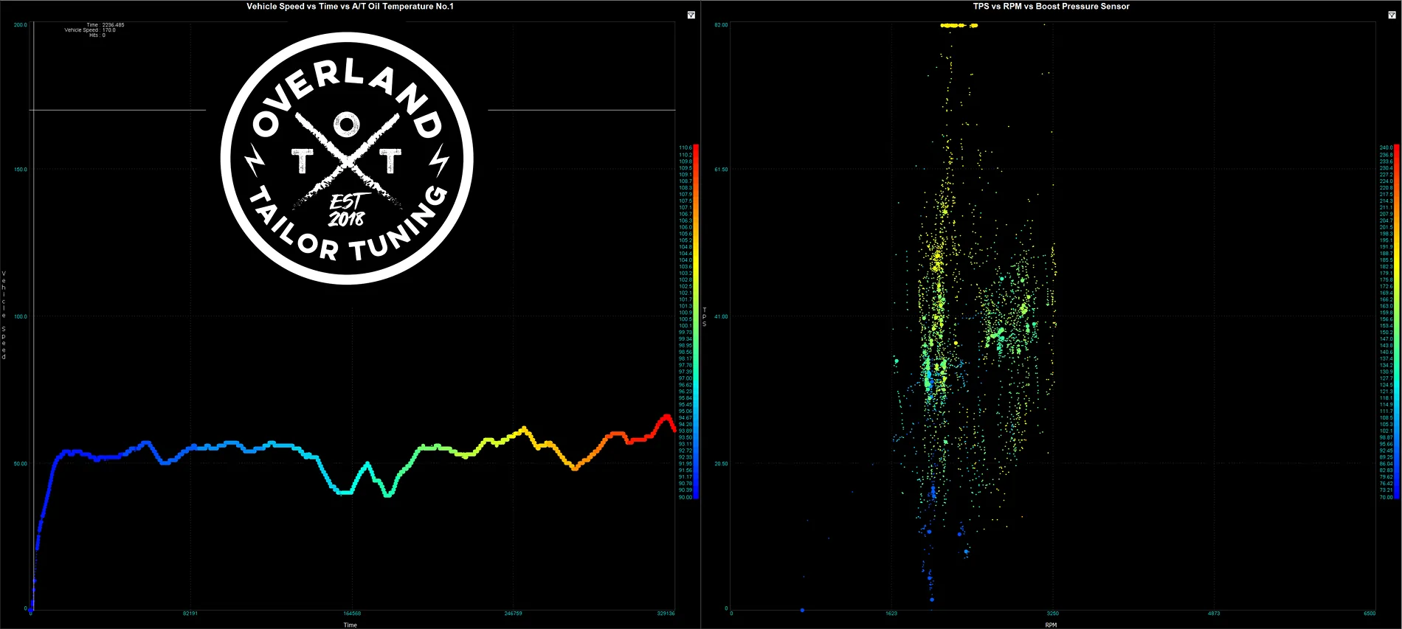This screenshot has width=1402, height=629.
Task: Click the 110.6 top value of oil temperature legend
Action: [x=686, y=147]
